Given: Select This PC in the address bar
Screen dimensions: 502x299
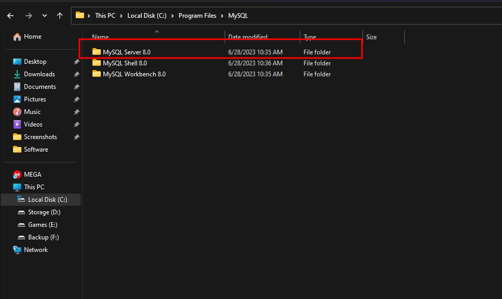Looking at the screenshot, I should (x=105, y=16).
